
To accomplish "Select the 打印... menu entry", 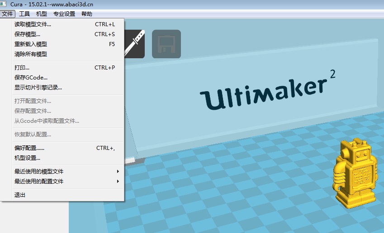I will pos(68,67).
